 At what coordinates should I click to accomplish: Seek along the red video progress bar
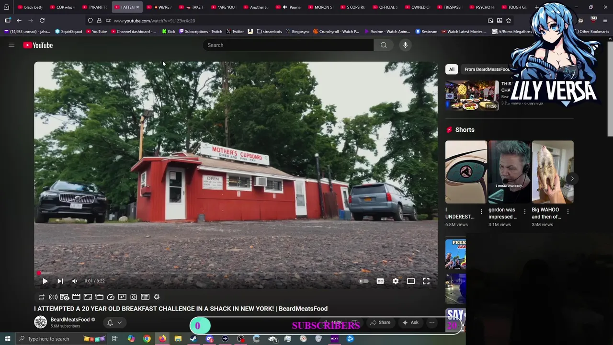click(x=236, y=273)
